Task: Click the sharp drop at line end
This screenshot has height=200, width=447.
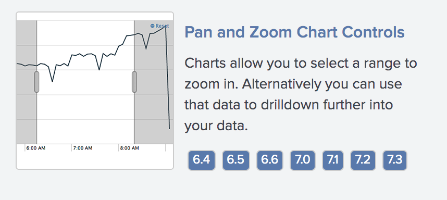Action: [x=168, y=78]
